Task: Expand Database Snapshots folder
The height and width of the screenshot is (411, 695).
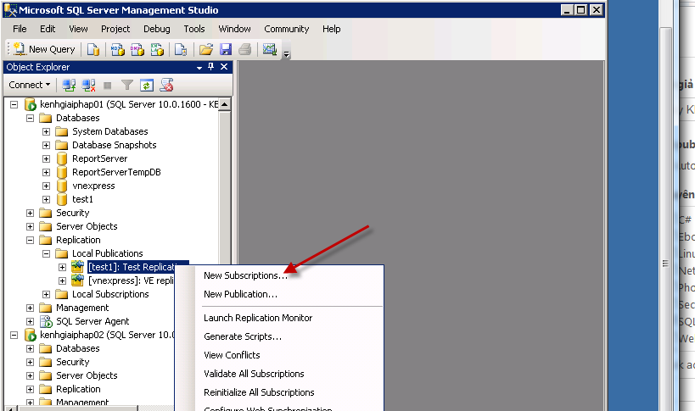Action: (46, 145)
